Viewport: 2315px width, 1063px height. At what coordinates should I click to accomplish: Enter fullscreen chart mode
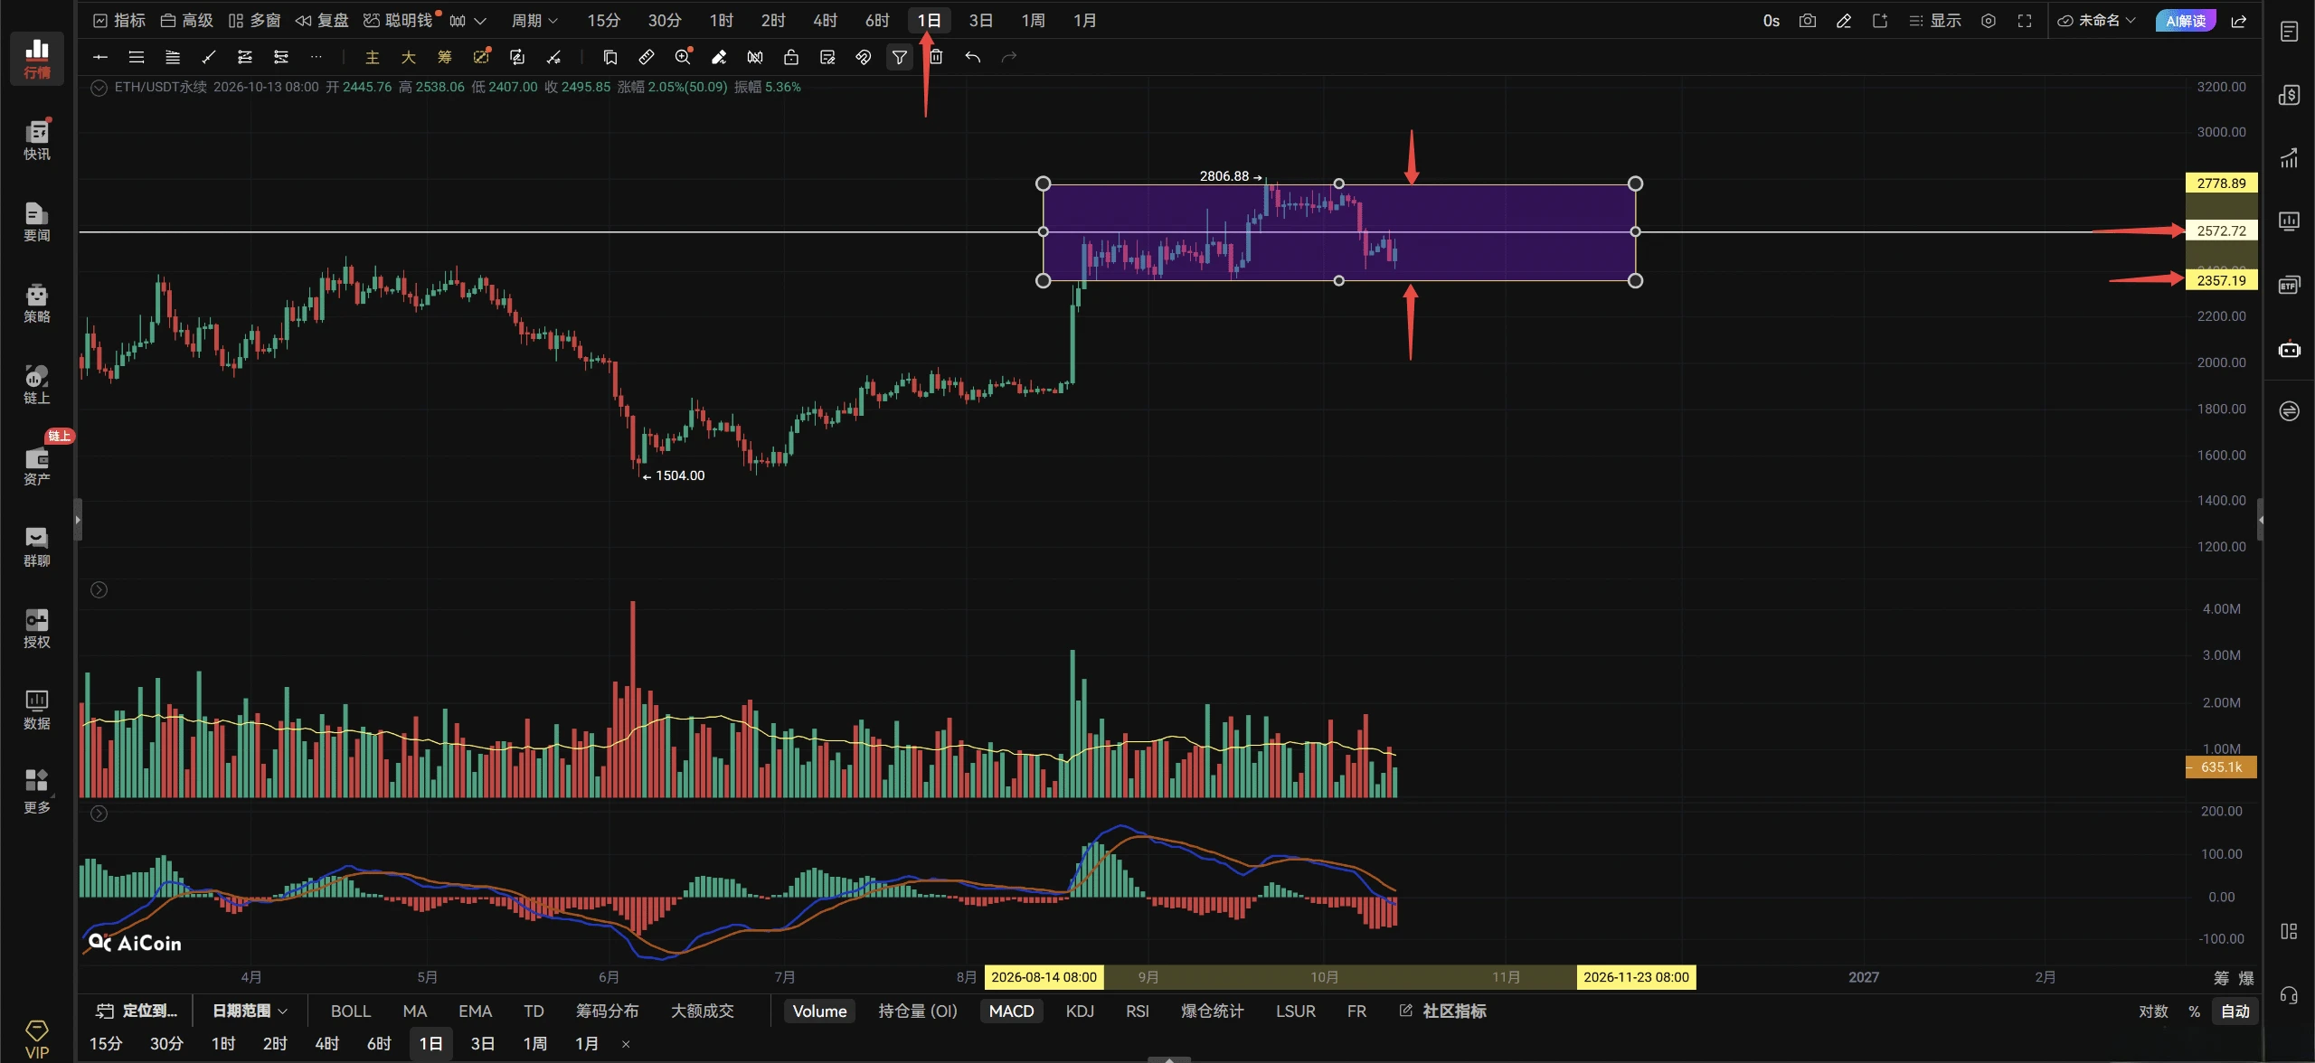click(2025, 20)
